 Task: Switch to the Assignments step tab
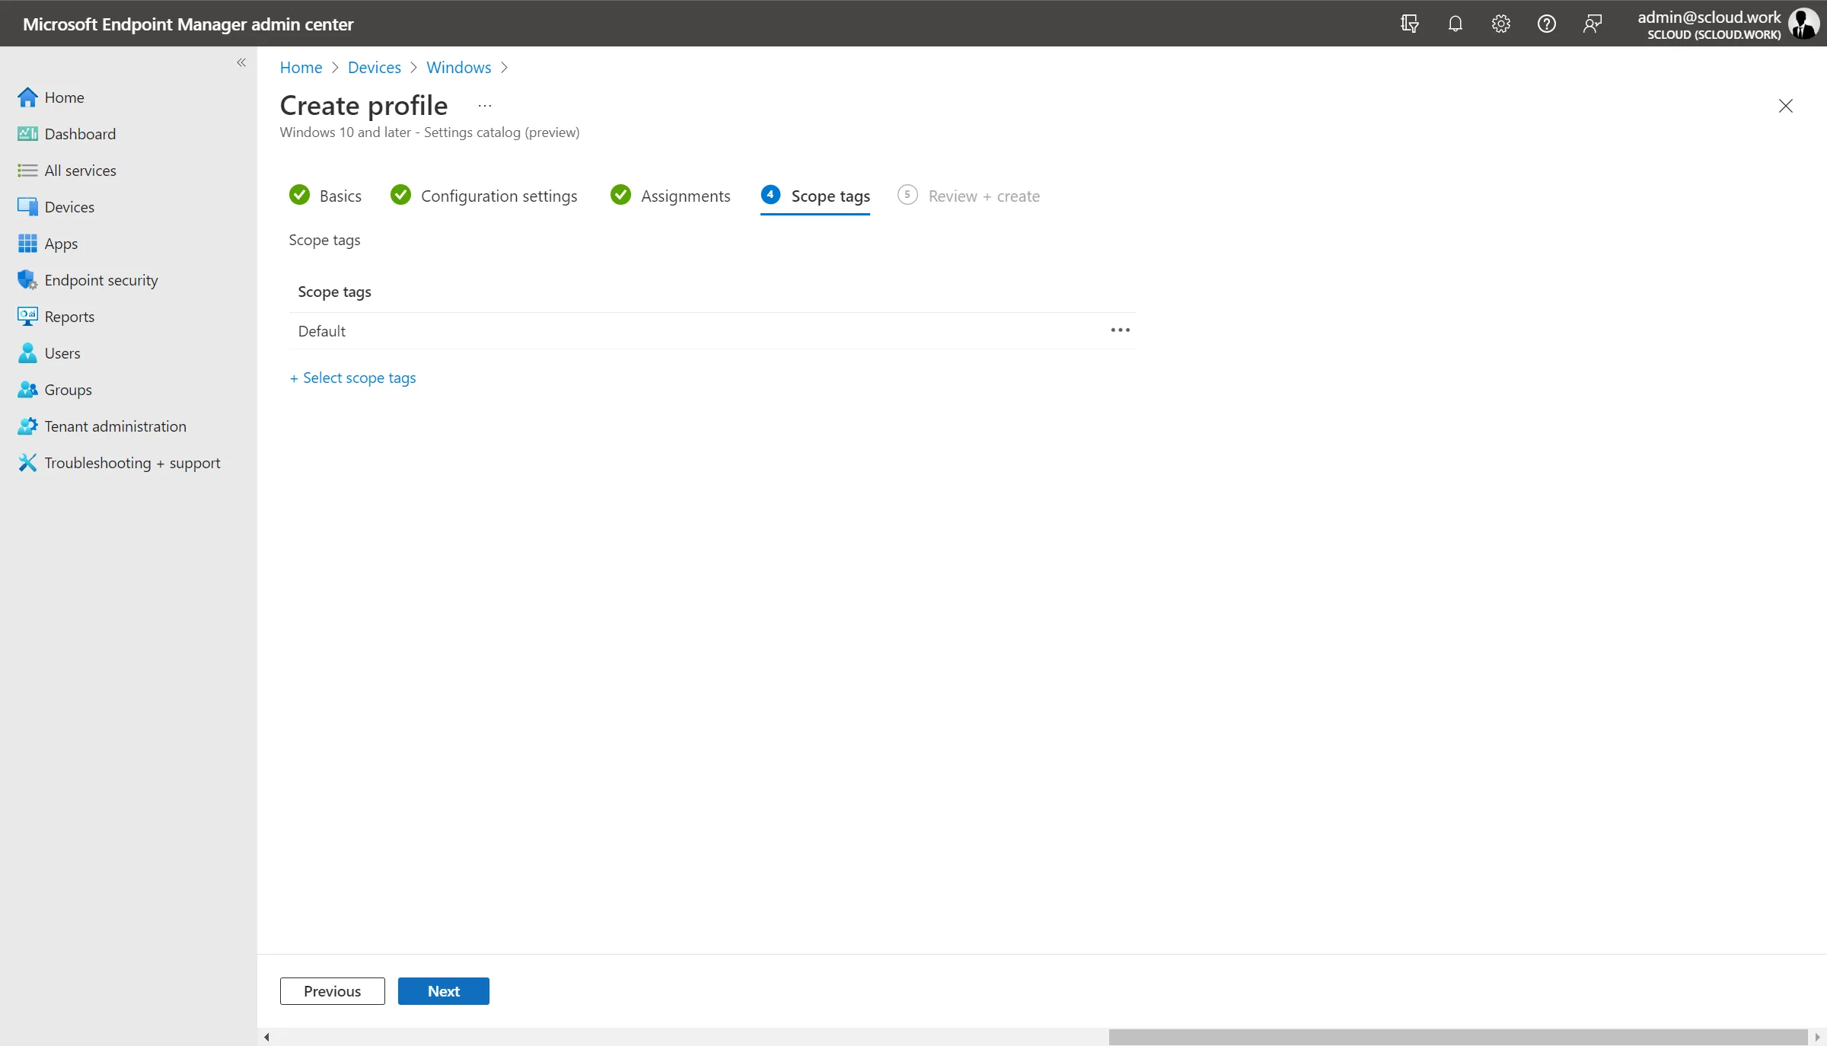(670, 196)
